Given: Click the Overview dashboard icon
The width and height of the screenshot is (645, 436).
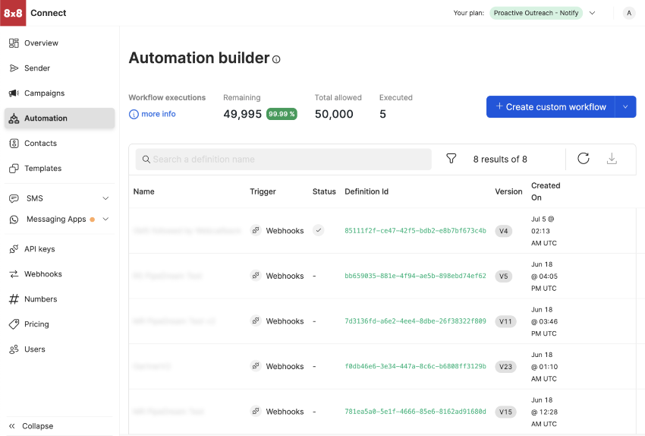Looking at the screenshot, I should (x=14, y=43).
